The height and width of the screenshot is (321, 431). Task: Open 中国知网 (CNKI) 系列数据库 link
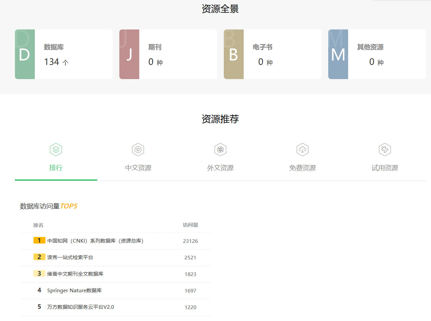click(95, 241)
